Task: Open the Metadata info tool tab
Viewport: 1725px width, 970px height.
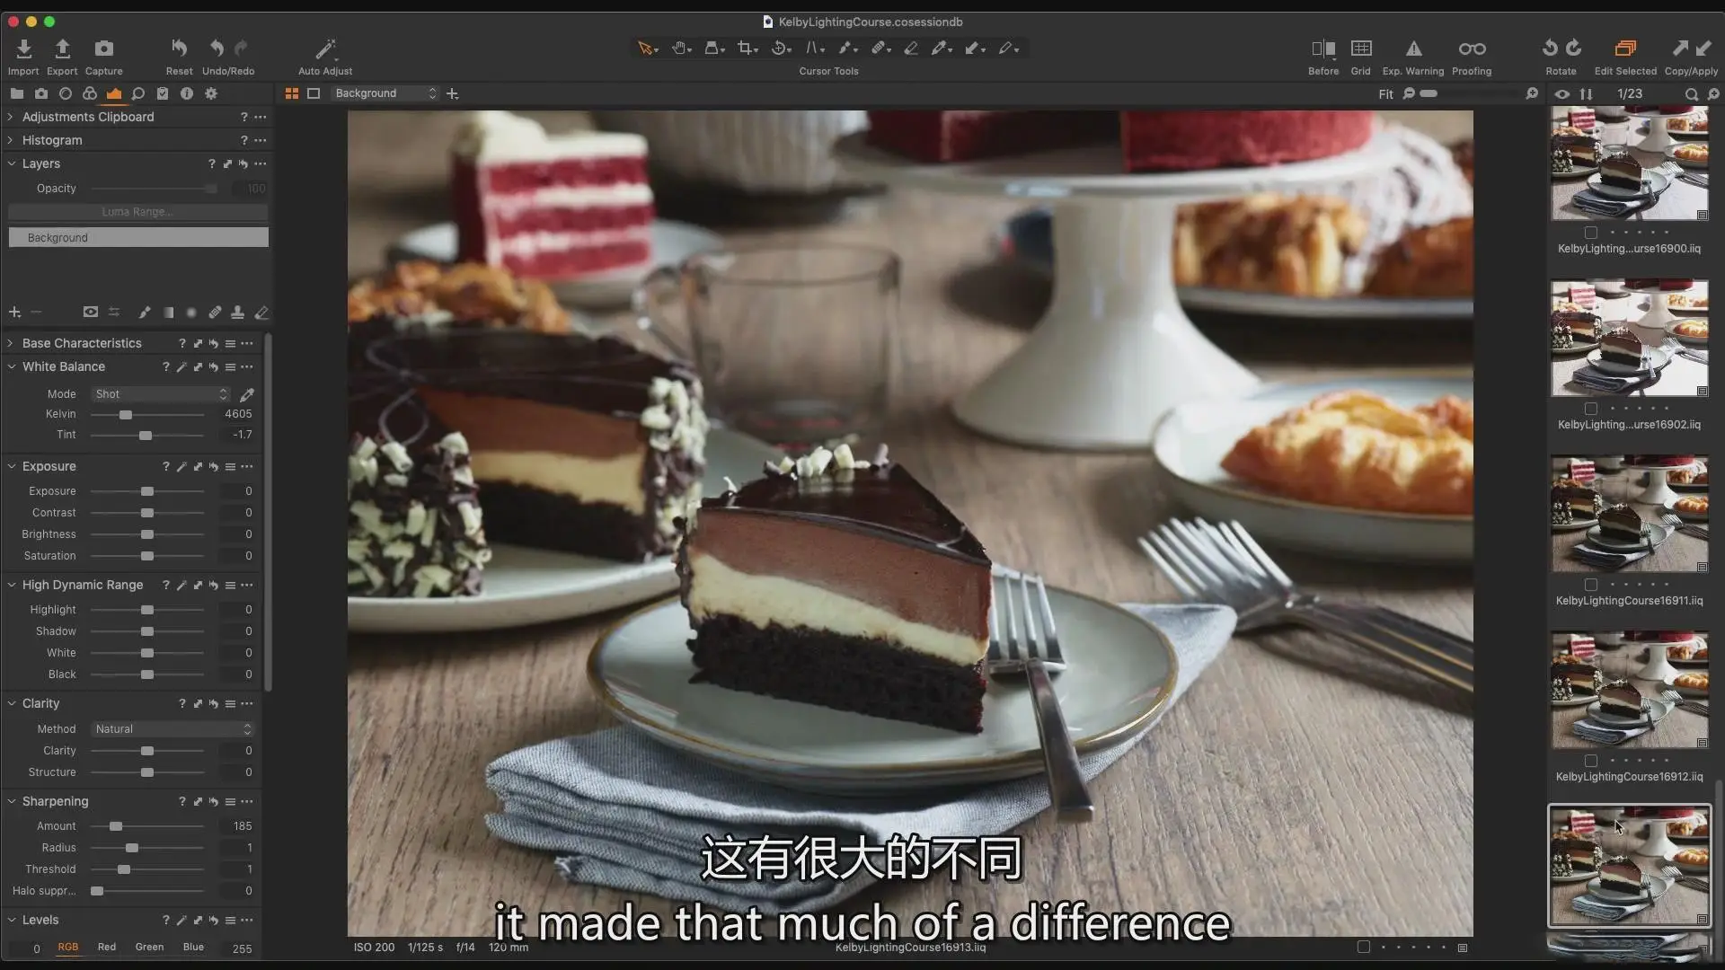Action: tap(187, 93)
